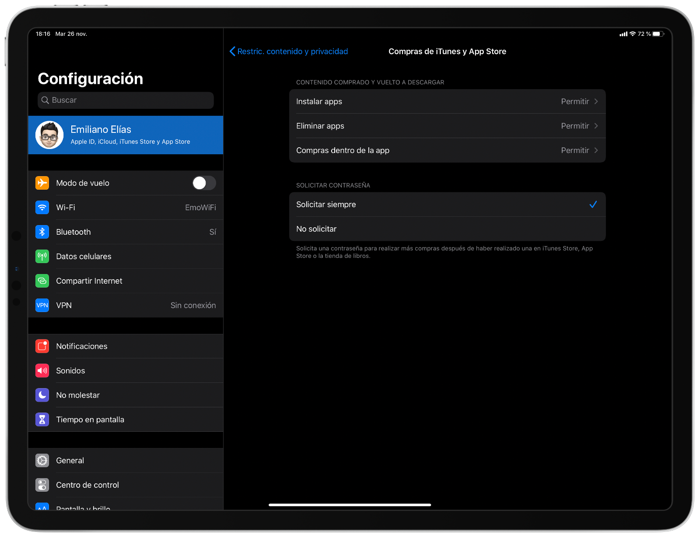Open Datos celulares settings
Viewport: 700px width, 538px height.
(126, 256)
